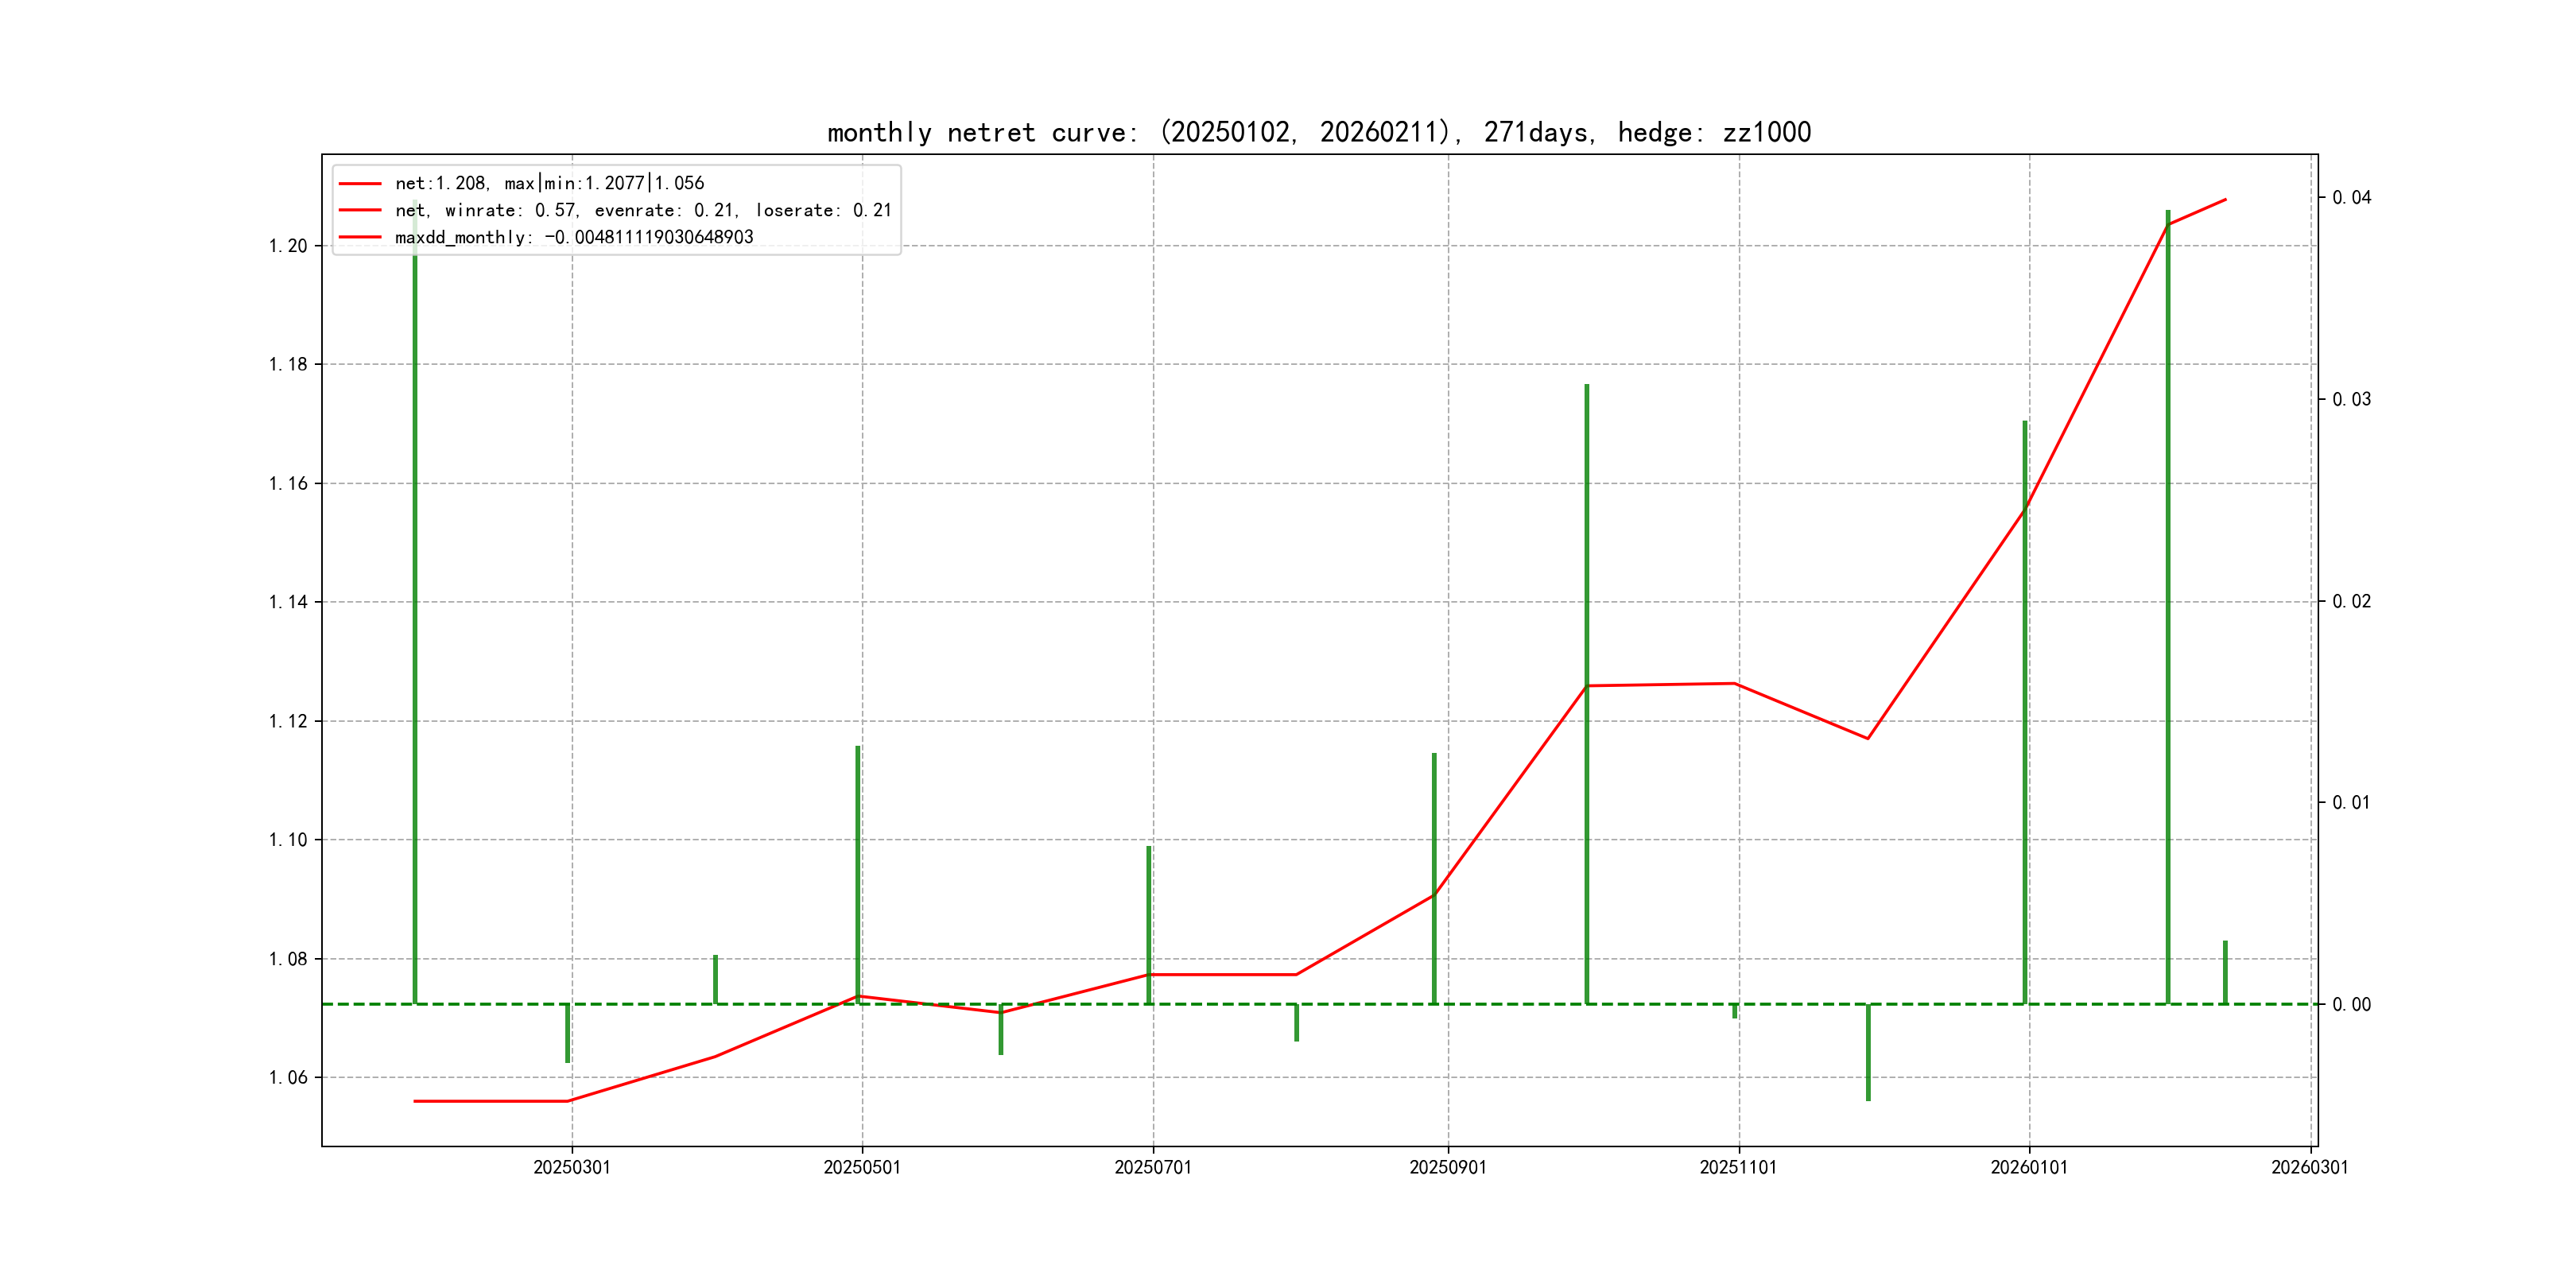Image resolution: width=2576 pixels, height=1288 pixels.
Task: Click the 'net:1.208' legend entry
Action: pyautogui.click(x=549, y=183)
